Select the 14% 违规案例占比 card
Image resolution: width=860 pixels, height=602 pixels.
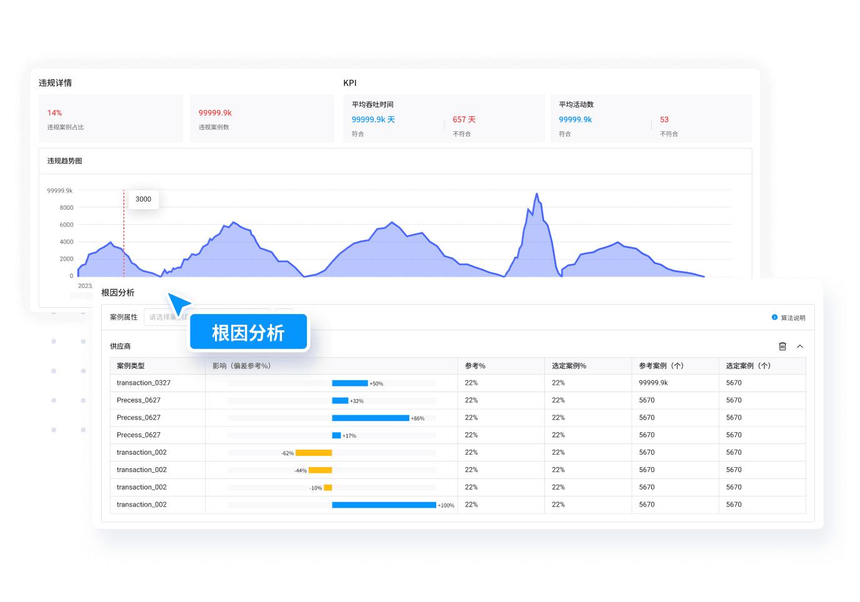coord(111,119)
